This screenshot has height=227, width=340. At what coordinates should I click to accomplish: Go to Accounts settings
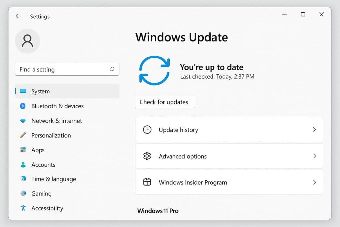43,165
